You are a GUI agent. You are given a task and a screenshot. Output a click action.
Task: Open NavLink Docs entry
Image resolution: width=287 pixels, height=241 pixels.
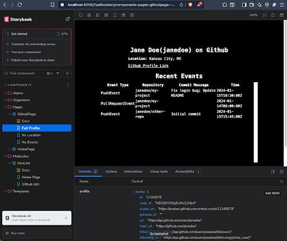pos(26,170)
